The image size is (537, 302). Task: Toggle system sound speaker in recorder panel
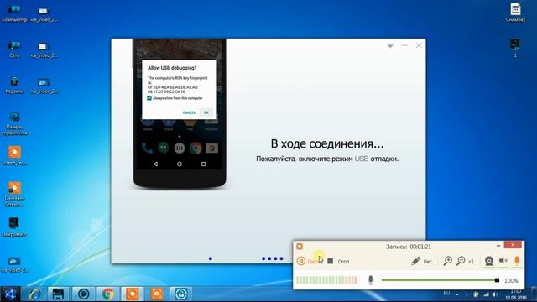tap(503, 261)
